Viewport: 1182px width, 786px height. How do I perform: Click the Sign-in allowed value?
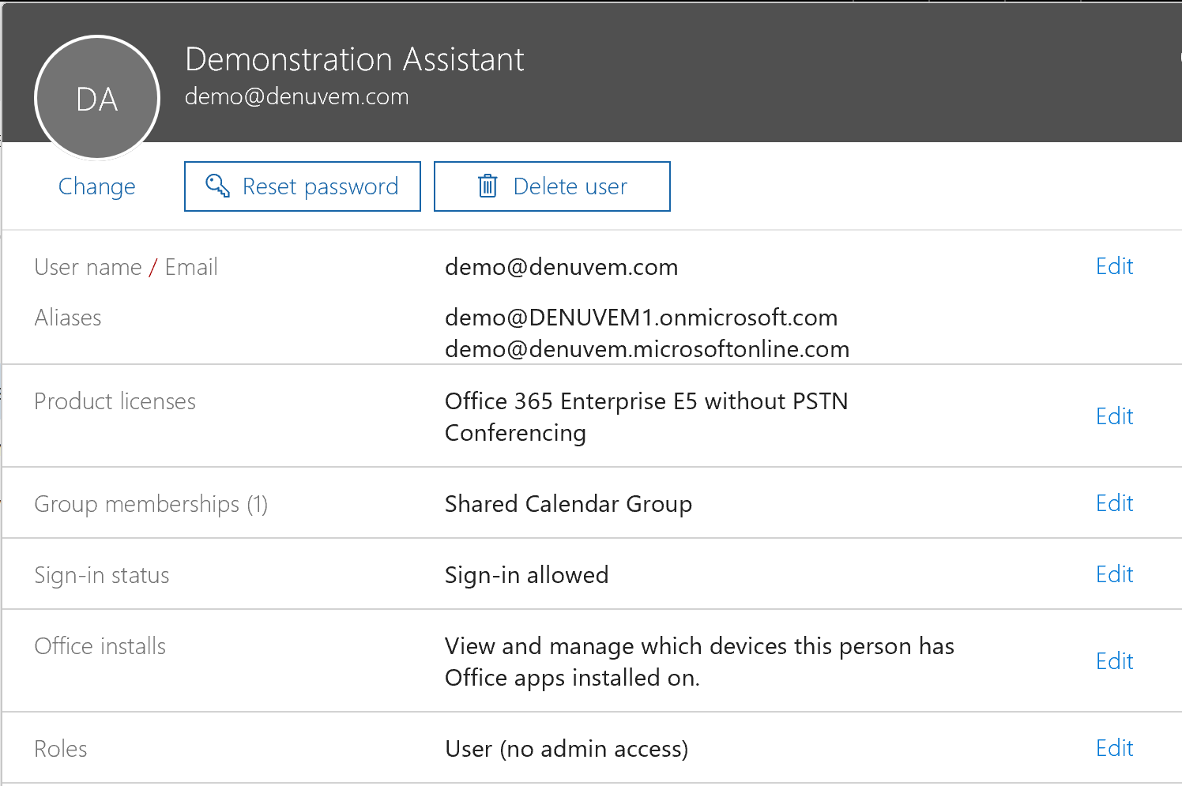[x=527, y=575]
